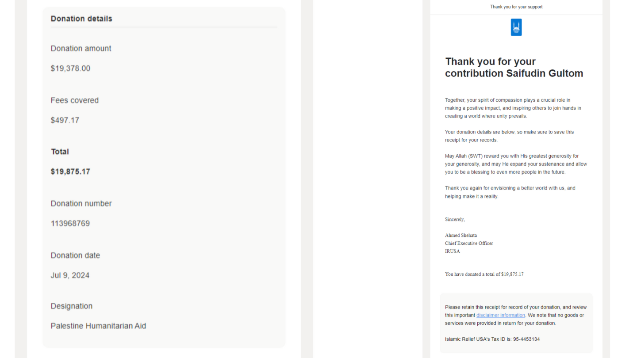Select the donation date Jul 9, 2024
This screenshot has height=358, width=637.
pyautogui.click(x=70, y=275)
